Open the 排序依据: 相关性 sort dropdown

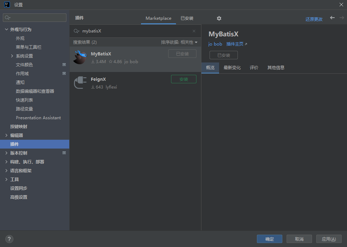pyautogui.click(x=179, y=42)
